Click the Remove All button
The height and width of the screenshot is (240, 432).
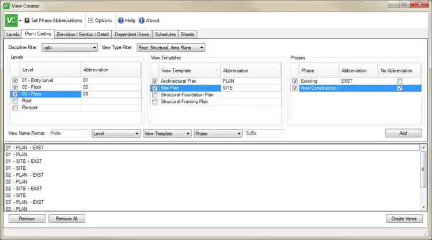pos(67,219)
